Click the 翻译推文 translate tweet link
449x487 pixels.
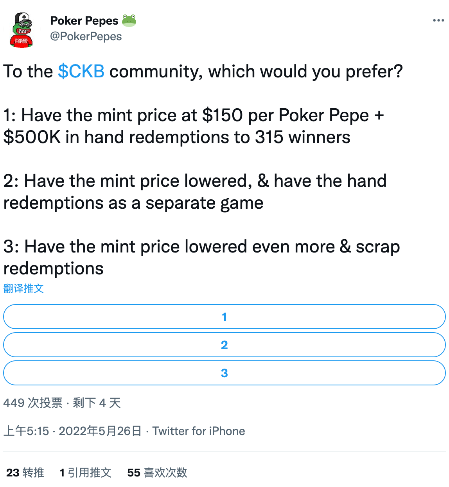(x=23, y=288)
